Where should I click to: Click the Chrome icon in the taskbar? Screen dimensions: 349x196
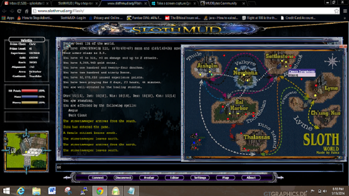coord(100,191)
